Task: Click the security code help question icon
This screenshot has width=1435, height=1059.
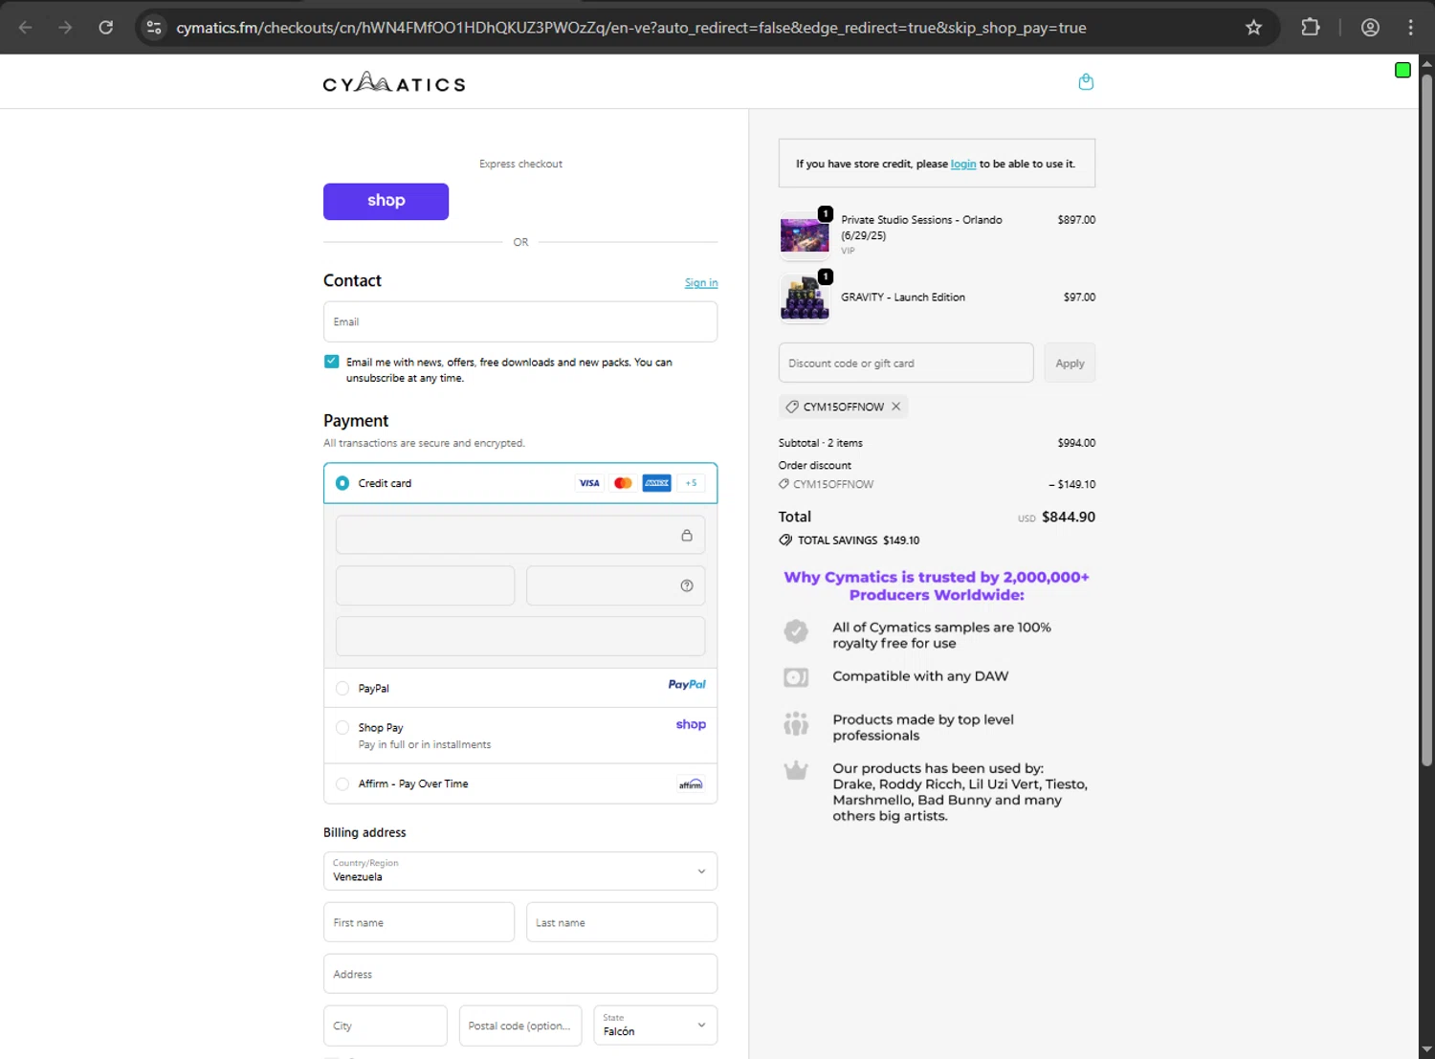Action: coord(687,586)
